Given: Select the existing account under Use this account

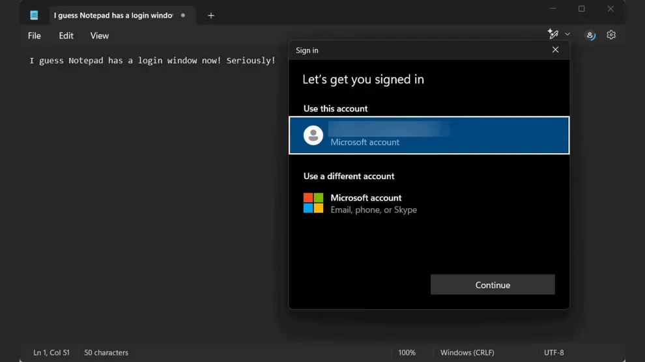Looking at the screenshot, I should [429, 135].
